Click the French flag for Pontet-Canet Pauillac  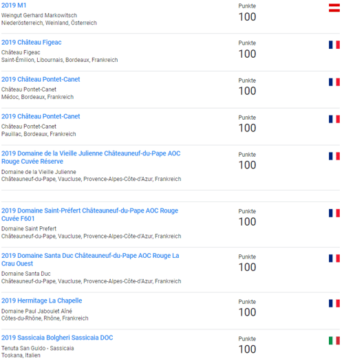(x=334, y=119)
